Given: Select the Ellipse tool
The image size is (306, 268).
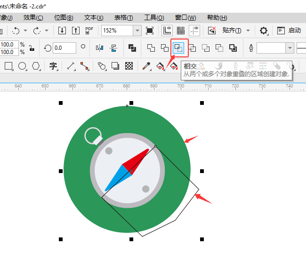Looking at the screenshot, I should coord(22,66).
